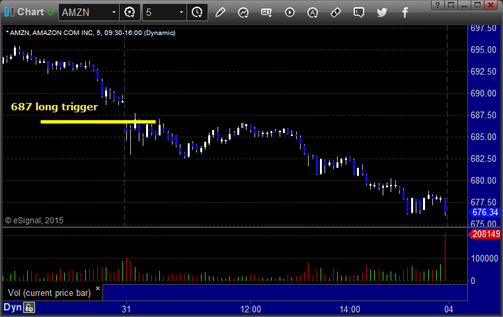
Task: Click the 676.34 current price marker
Action: 484,212
